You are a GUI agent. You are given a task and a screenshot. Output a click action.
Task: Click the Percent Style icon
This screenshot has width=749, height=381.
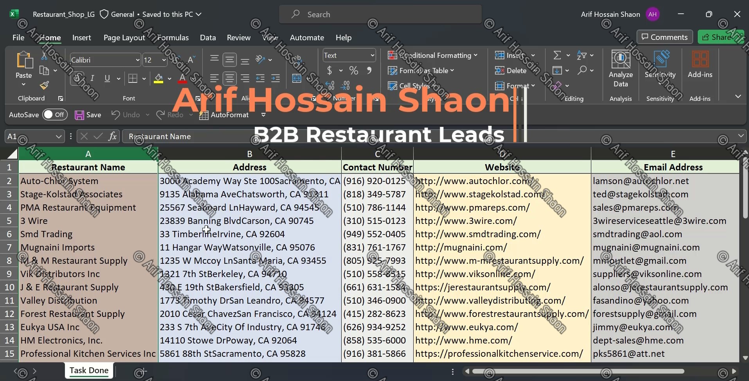354,71
